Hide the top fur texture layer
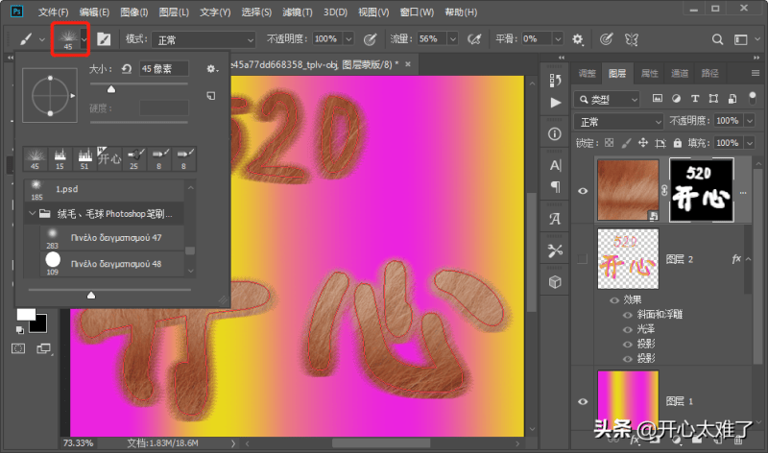 583,190
